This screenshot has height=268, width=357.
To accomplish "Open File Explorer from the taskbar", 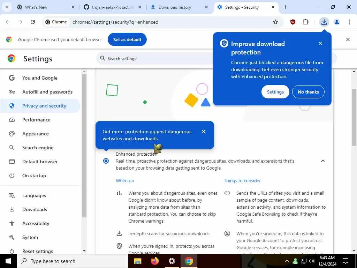I will tap(137, 261).
